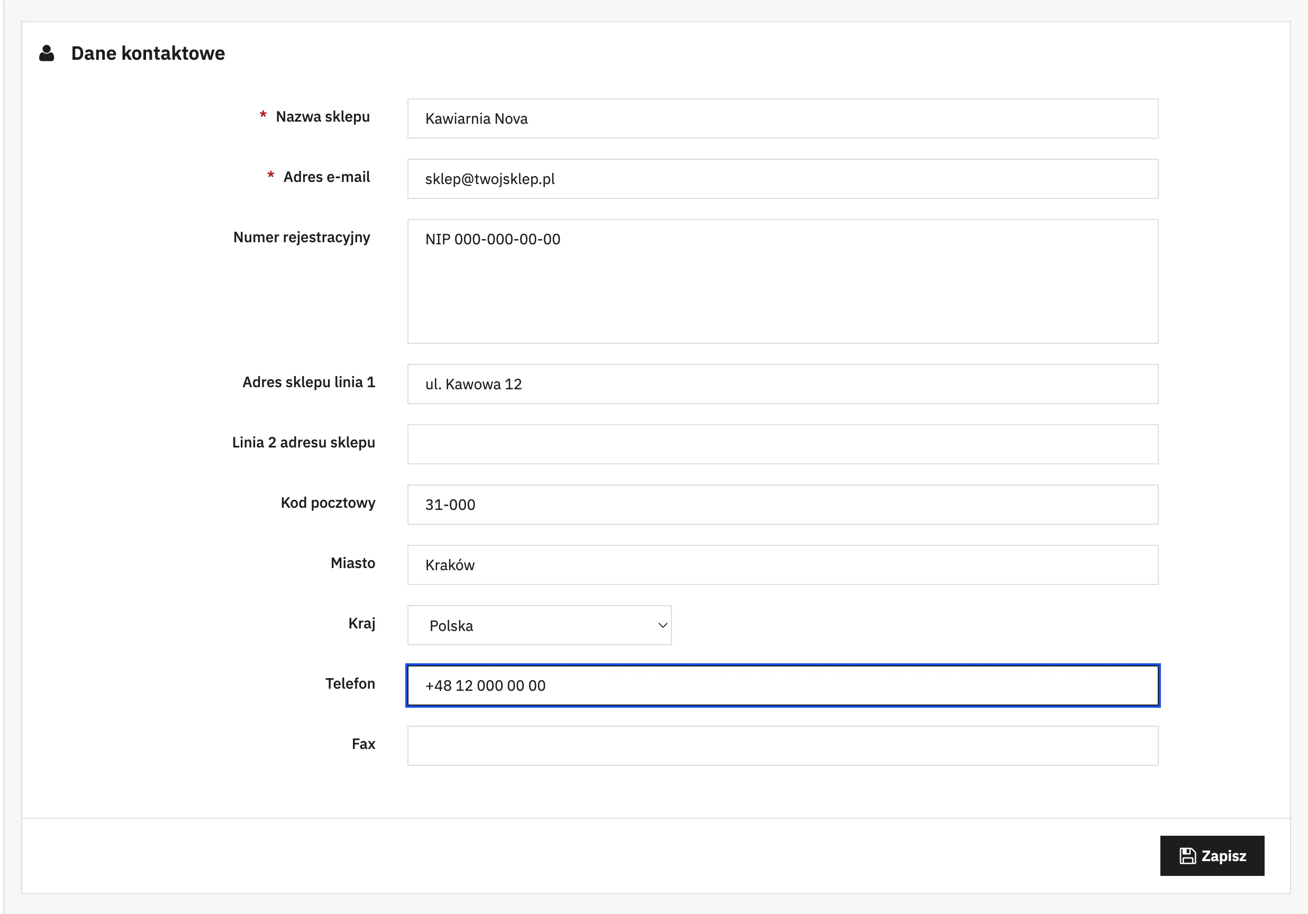The height and width of the screenshot is (914, 1308).
Task: Click into the Adres e-mail field
Action: tap(783, 179)
